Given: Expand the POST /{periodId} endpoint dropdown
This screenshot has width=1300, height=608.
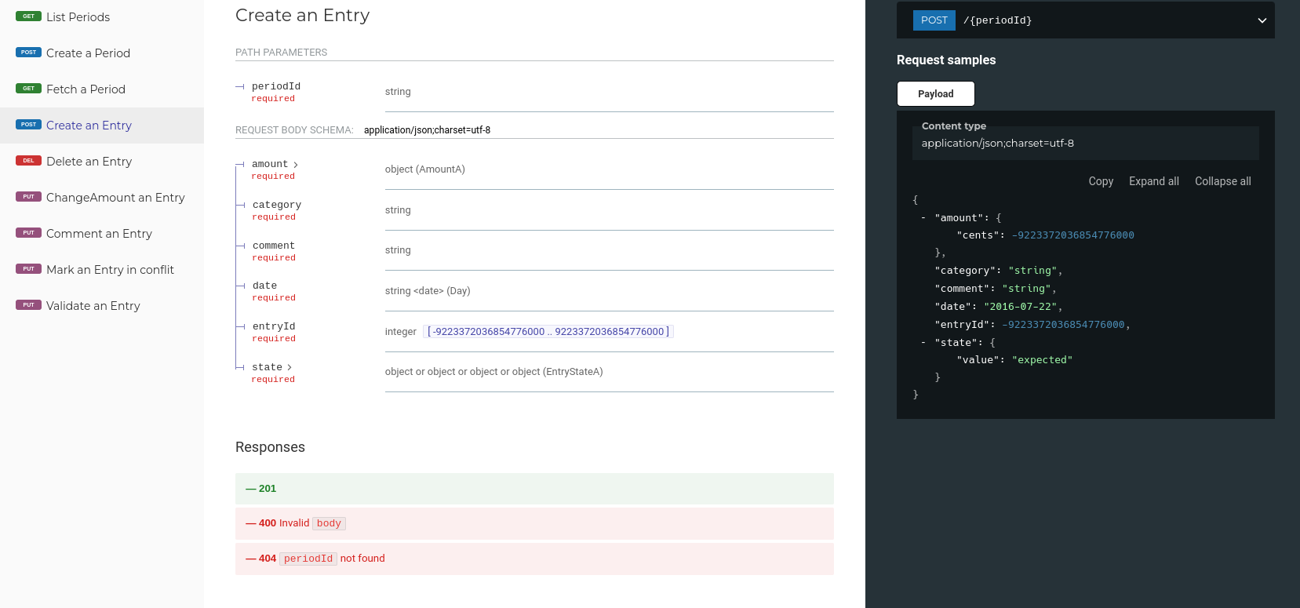Looking at the screenshot, I should pos(1262,20).
